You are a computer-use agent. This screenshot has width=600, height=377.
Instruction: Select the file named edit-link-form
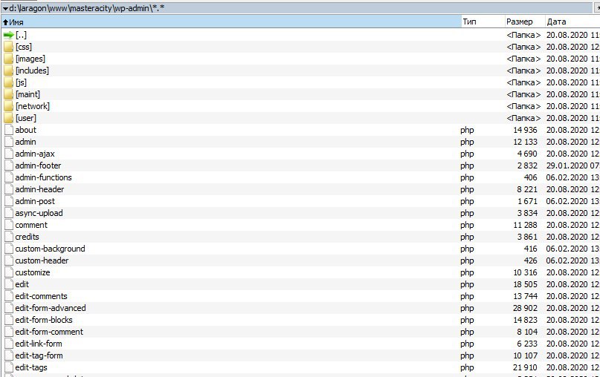38,344
